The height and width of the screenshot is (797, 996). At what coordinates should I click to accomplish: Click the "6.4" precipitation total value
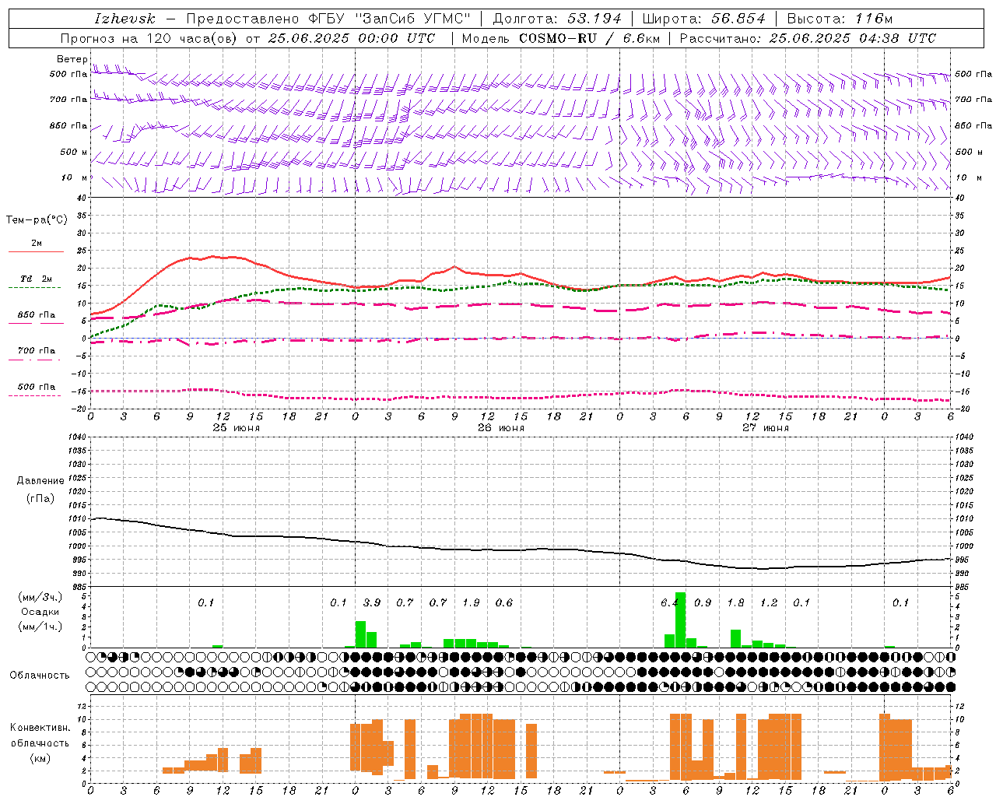[670, 603]
